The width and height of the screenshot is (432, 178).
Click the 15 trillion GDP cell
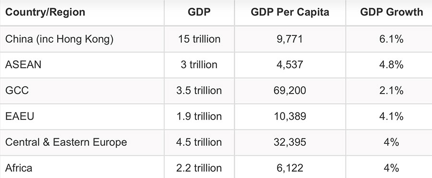[199, 39]
